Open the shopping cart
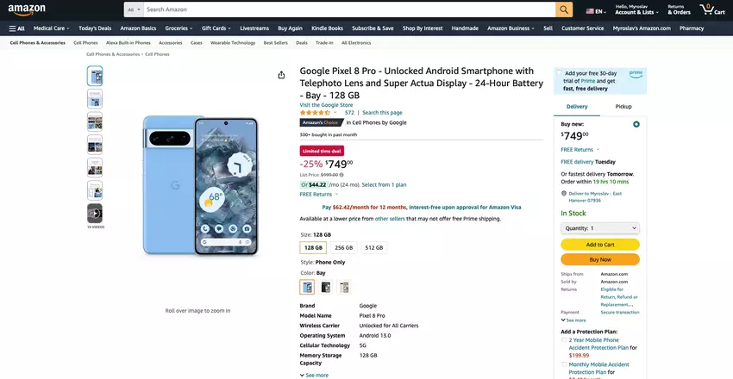The height and width of the screenshot is (379, 733). click(711, 9)
